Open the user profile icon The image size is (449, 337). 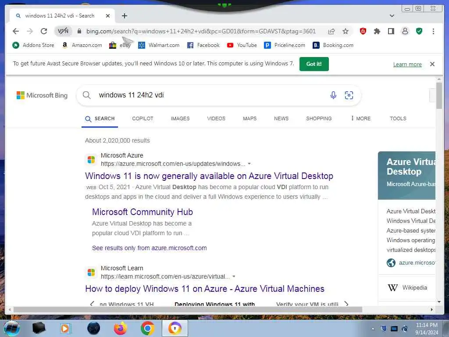click(405, 31)
